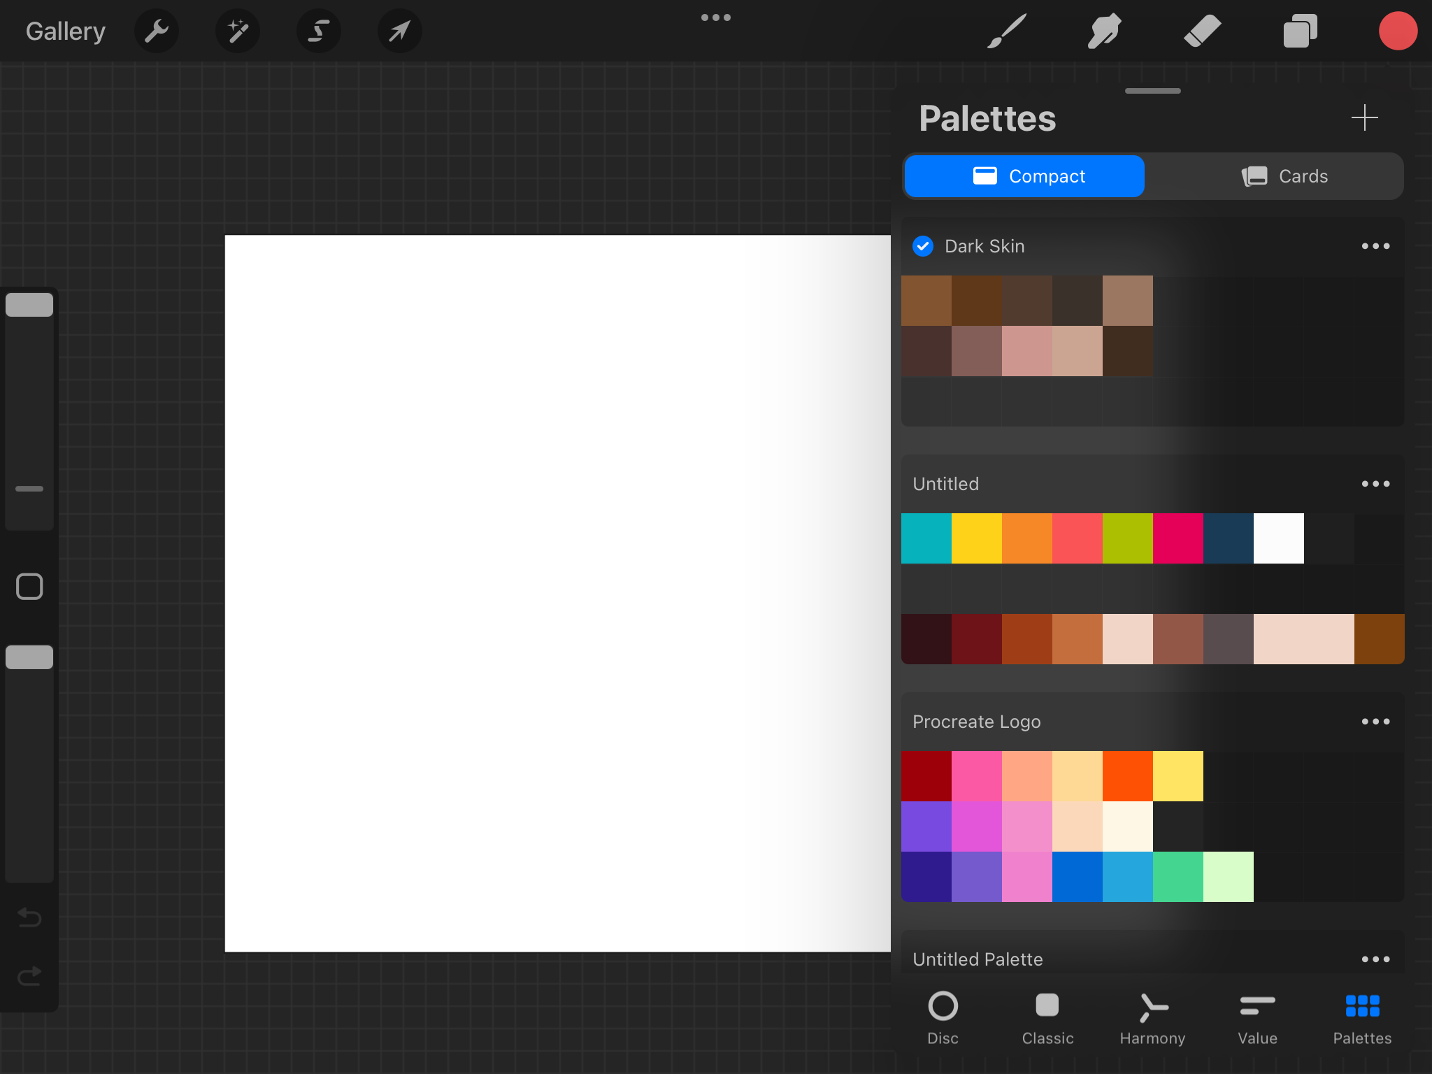Select the Paintbrush tool

[1005, 31]
